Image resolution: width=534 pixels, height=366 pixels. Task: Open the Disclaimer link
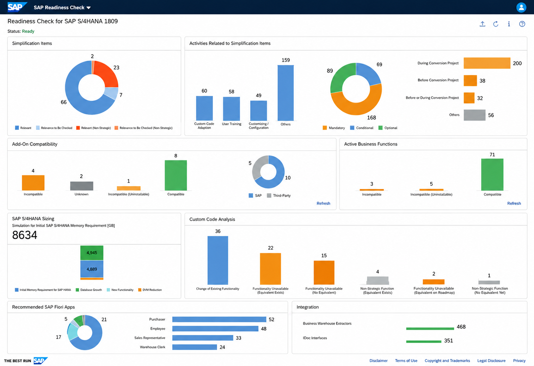pyautogui.click(x=378, y=361)
